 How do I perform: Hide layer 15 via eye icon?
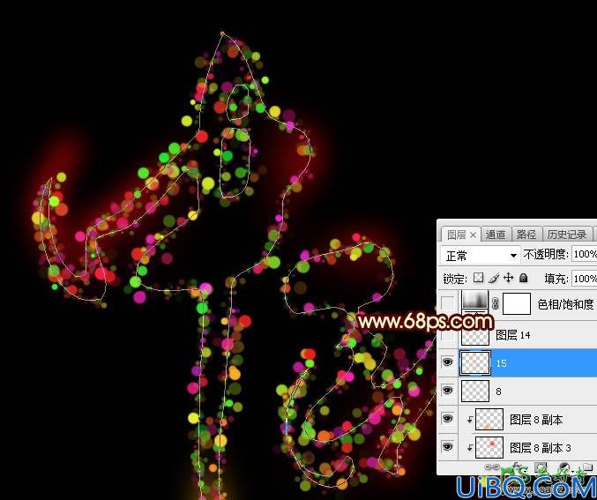[x=447, y=362]
